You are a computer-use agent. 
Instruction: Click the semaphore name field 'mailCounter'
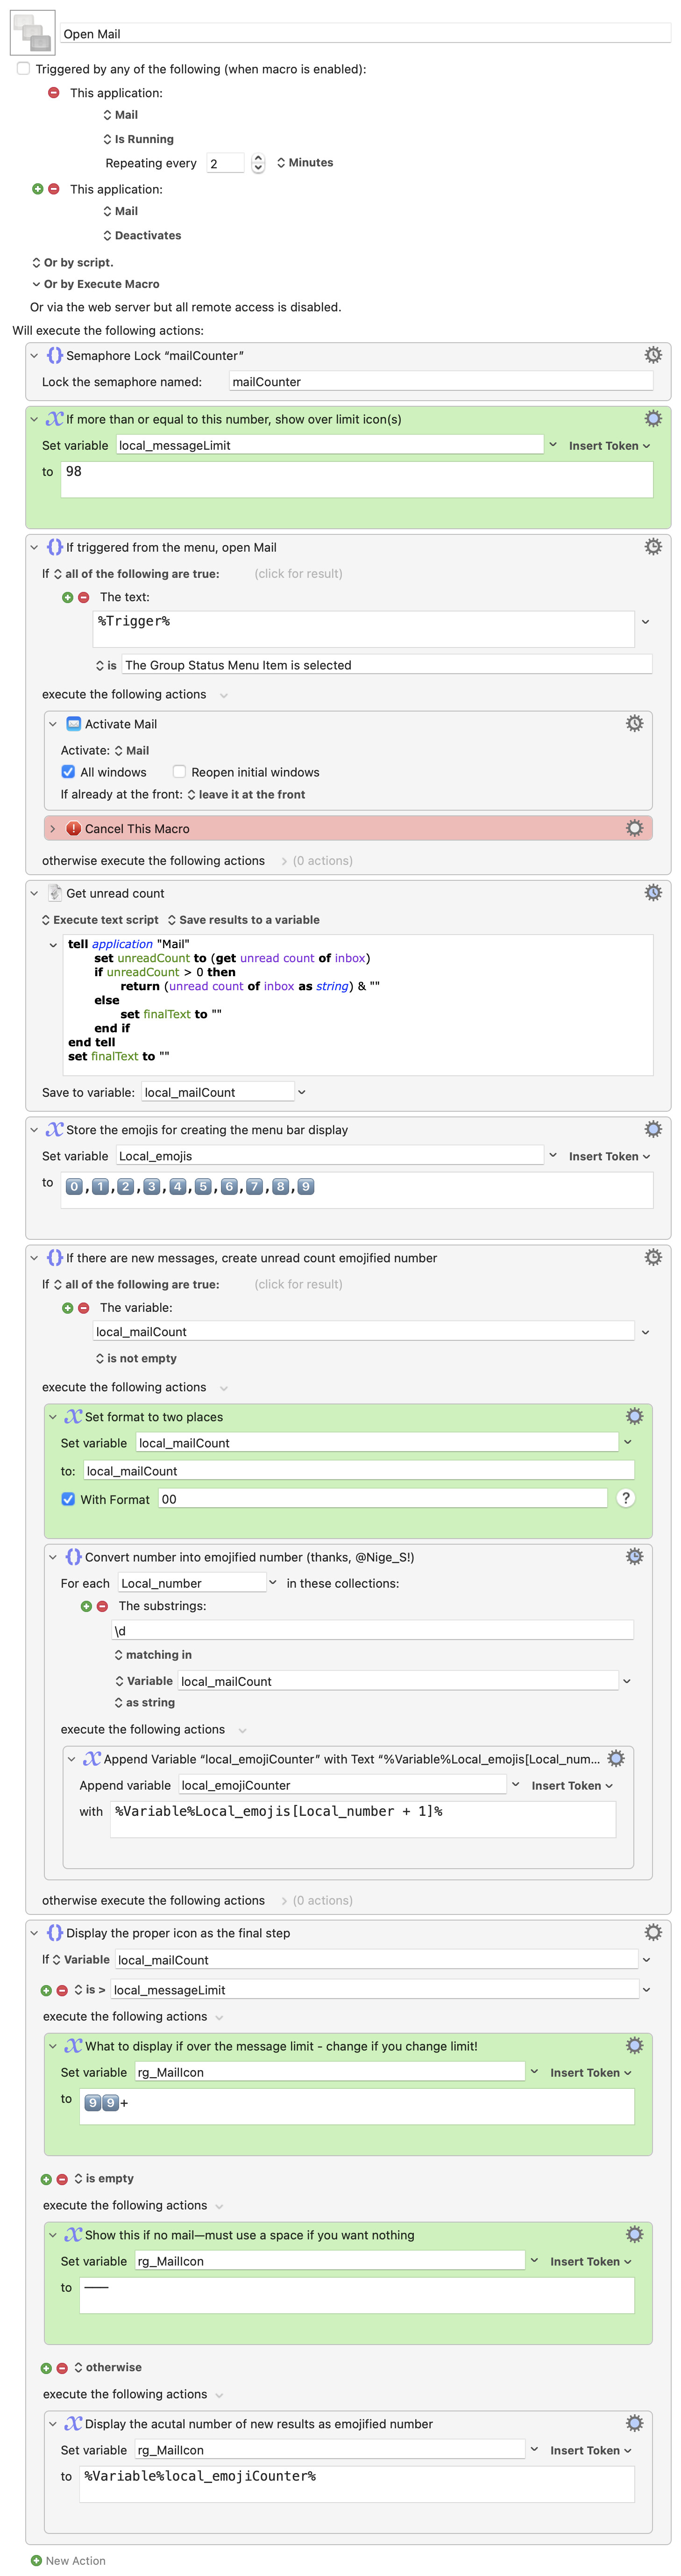440,382
